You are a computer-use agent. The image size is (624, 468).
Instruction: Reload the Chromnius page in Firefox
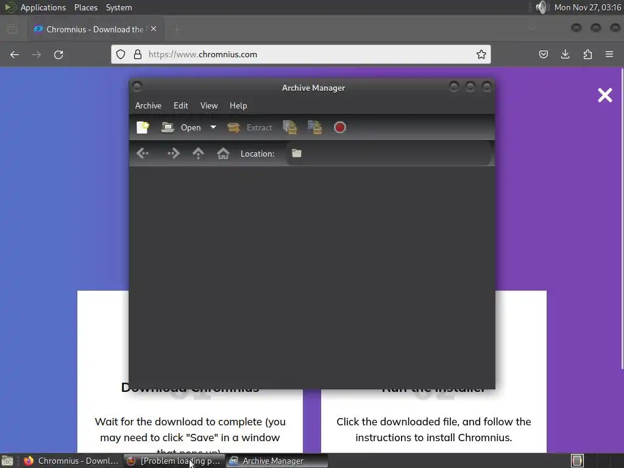[x=58, y=54]
